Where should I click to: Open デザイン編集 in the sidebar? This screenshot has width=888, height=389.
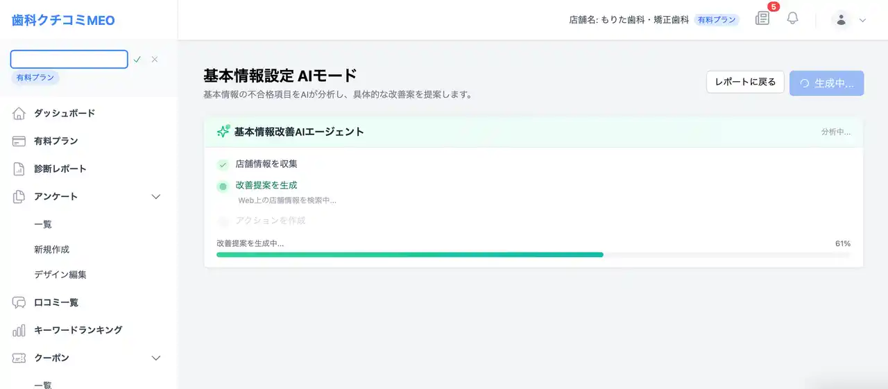pos(60,275)
